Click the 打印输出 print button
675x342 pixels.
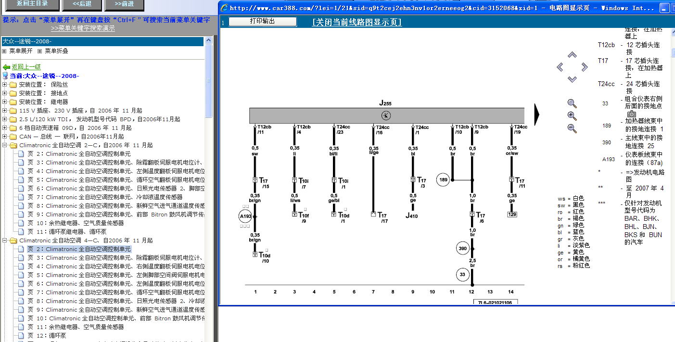[263, 22]
